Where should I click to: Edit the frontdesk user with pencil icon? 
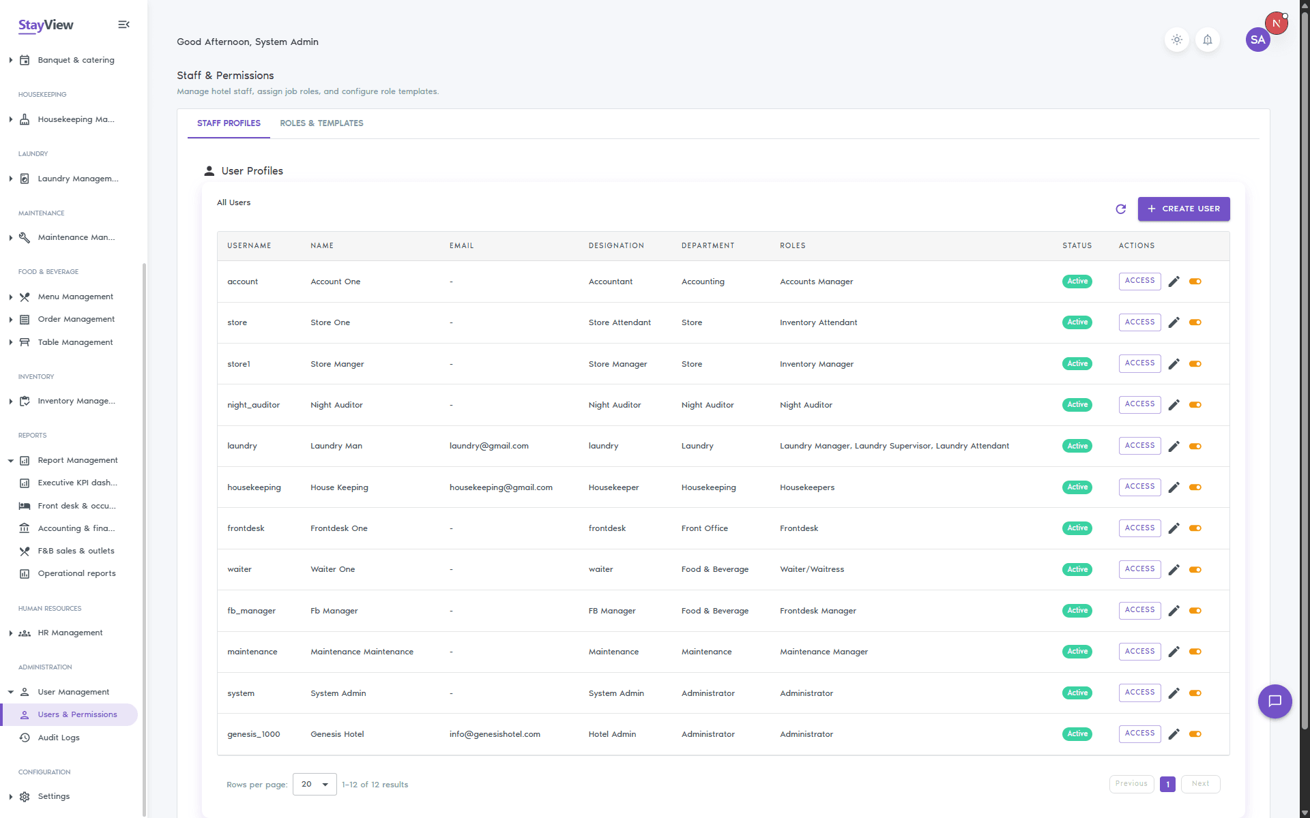pyautogui.click(x=1174, y=528)
